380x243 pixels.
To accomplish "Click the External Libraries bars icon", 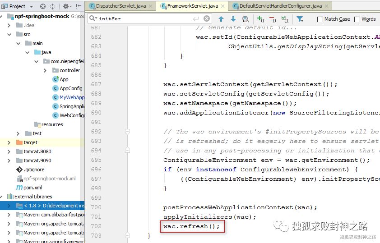I will (10, 197).
